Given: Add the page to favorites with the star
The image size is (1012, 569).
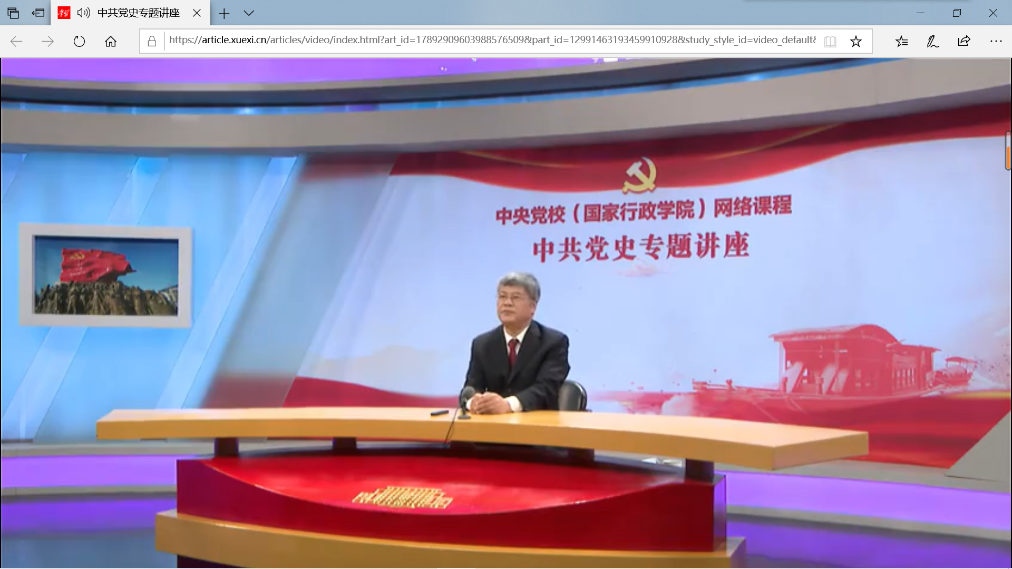Looking at the screenshot, I should [x=855, y=41].
